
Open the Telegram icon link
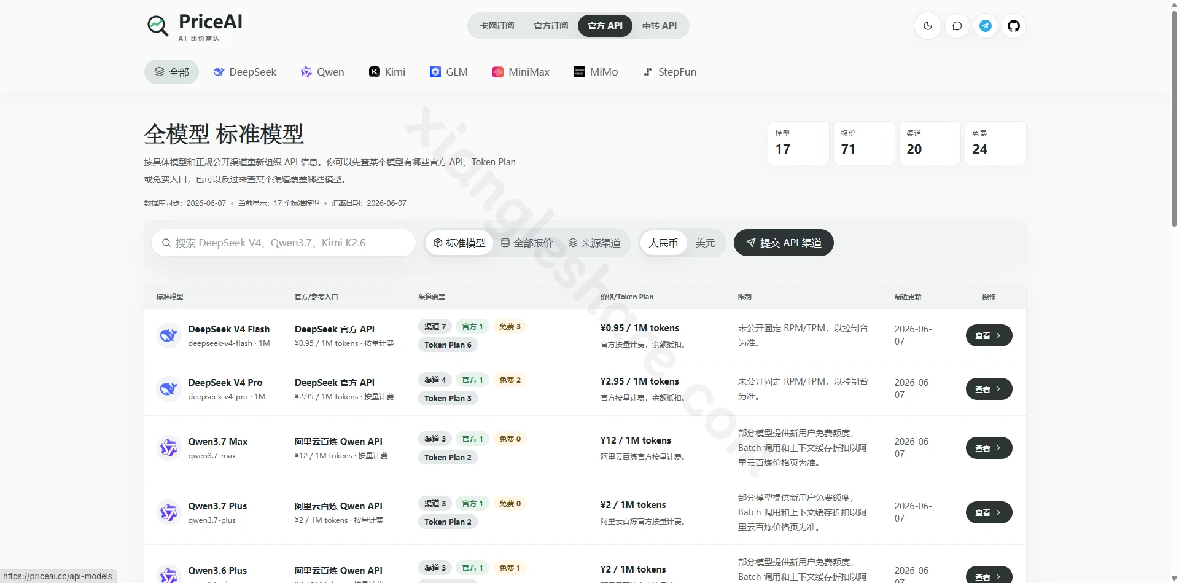coord(986,26)
